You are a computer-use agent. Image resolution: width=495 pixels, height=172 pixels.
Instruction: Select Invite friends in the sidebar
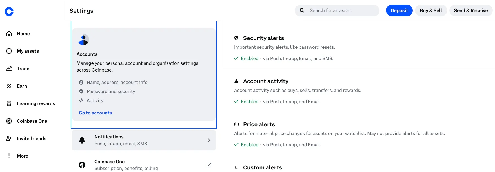32,138
